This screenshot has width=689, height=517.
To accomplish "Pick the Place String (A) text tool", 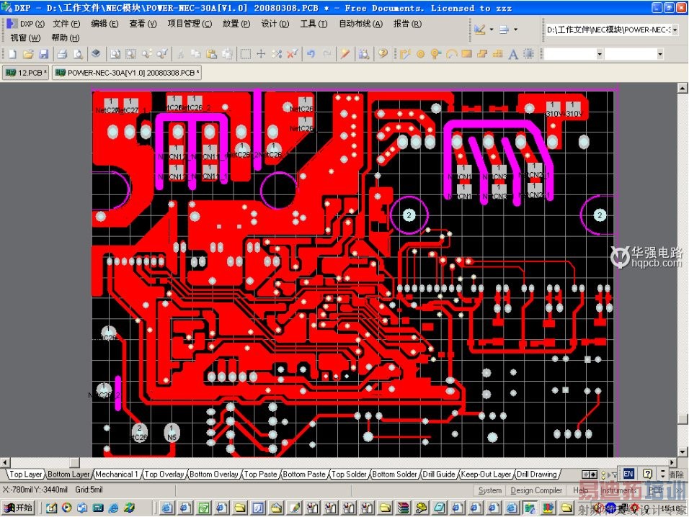I will coord(513,53).
